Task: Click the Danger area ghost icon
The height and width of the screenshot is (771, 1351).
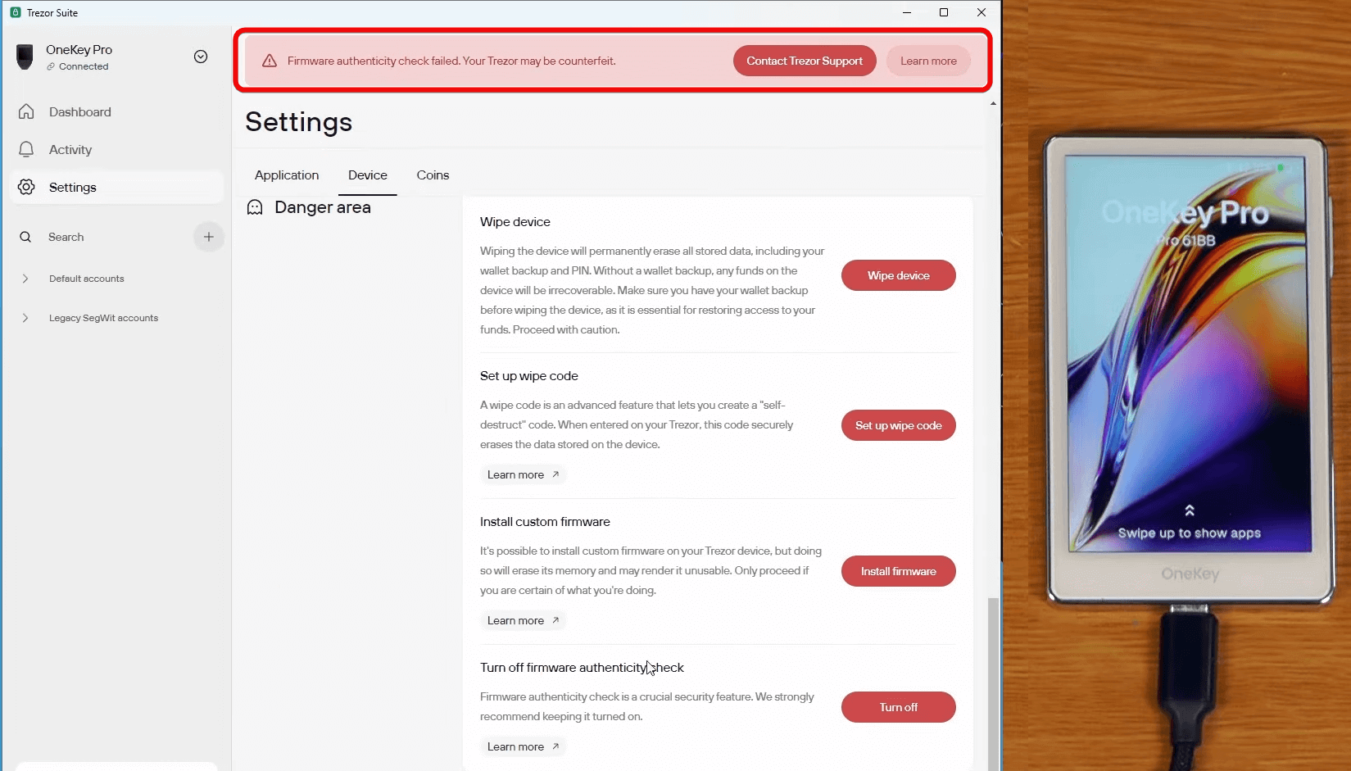Action: tap(255, 207)
